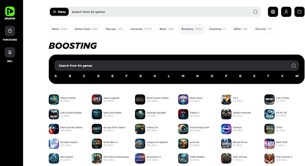Open the Apex Legends game icon
Screen dimensions: 305x166
click(97, 99)
